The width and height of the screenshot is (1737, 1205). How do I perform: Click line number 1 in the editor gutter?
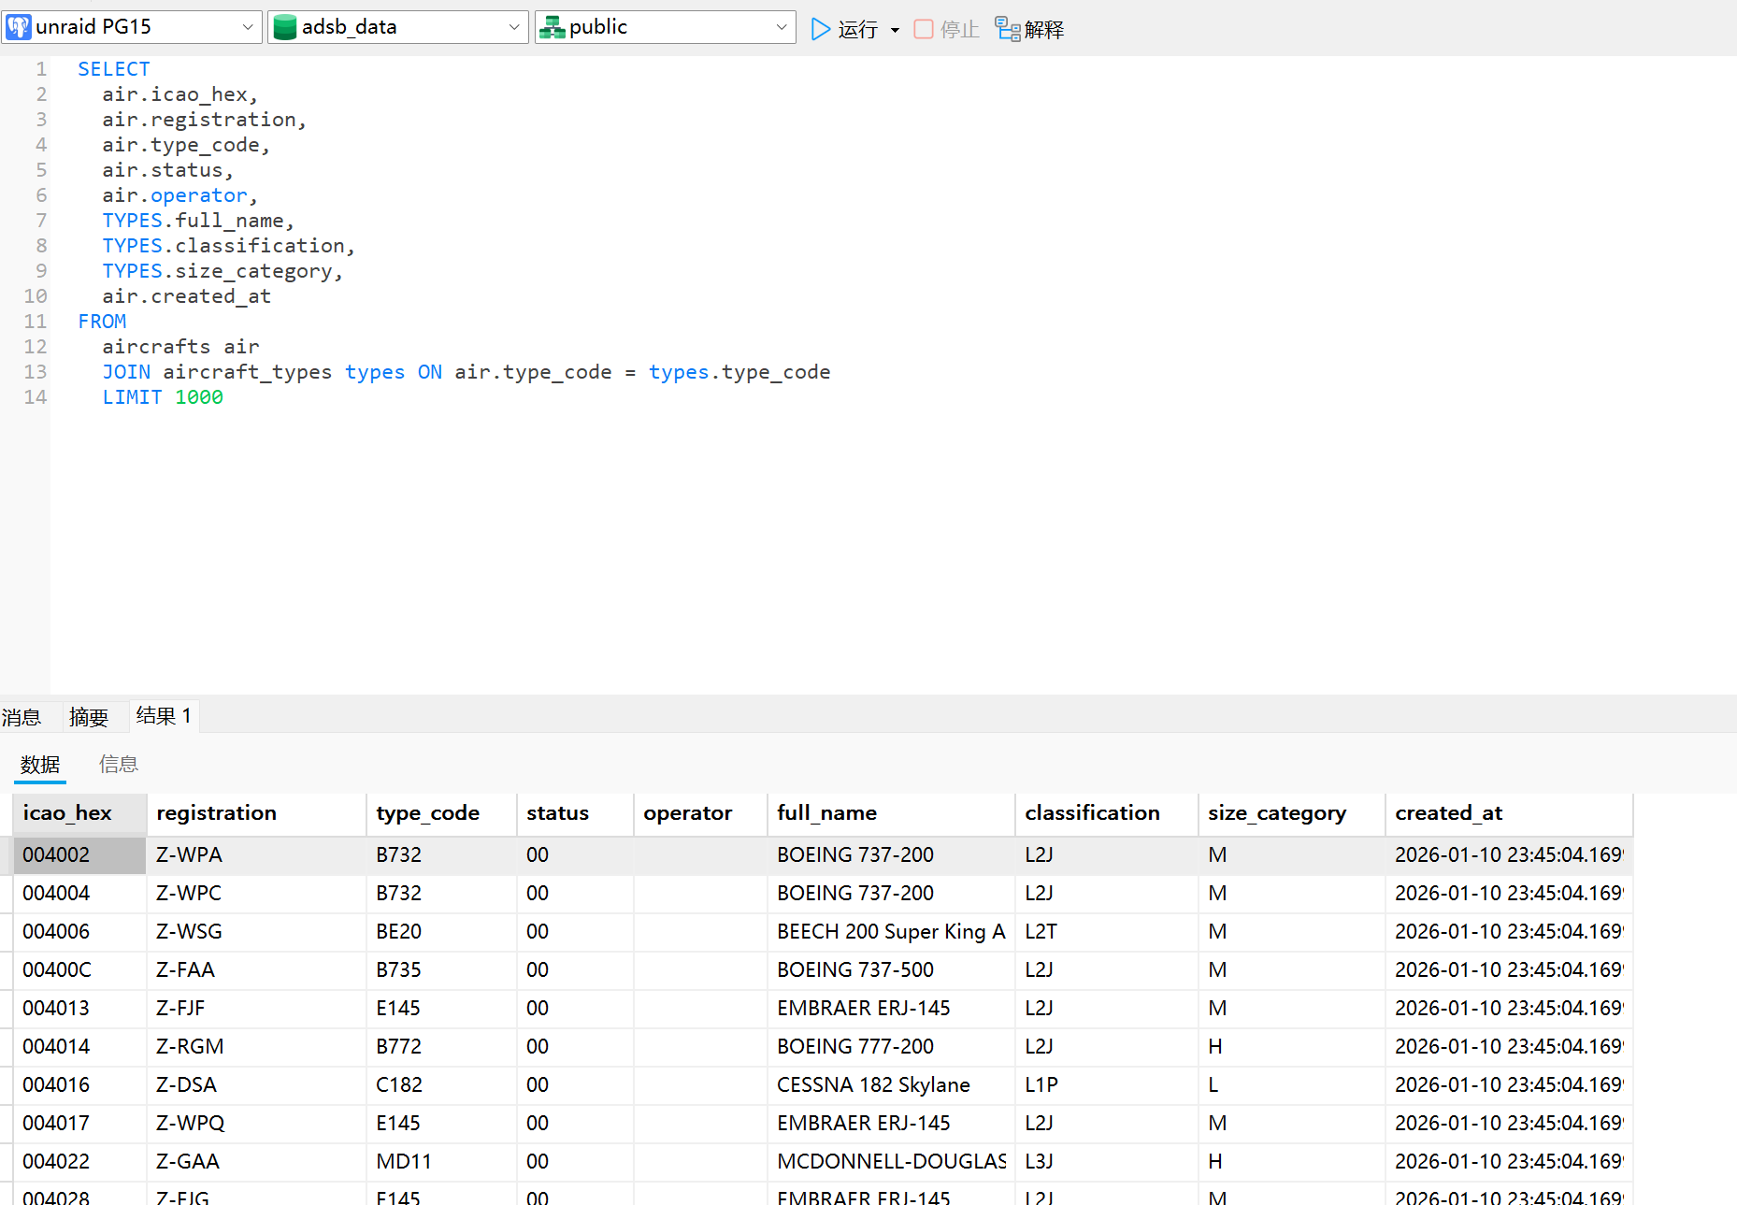point(41,69)
